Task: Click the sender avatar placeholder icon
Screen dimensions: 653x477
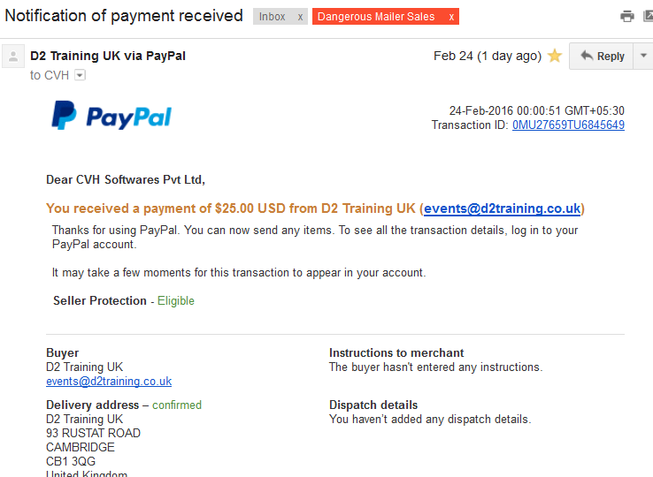Action: (13, 57)
